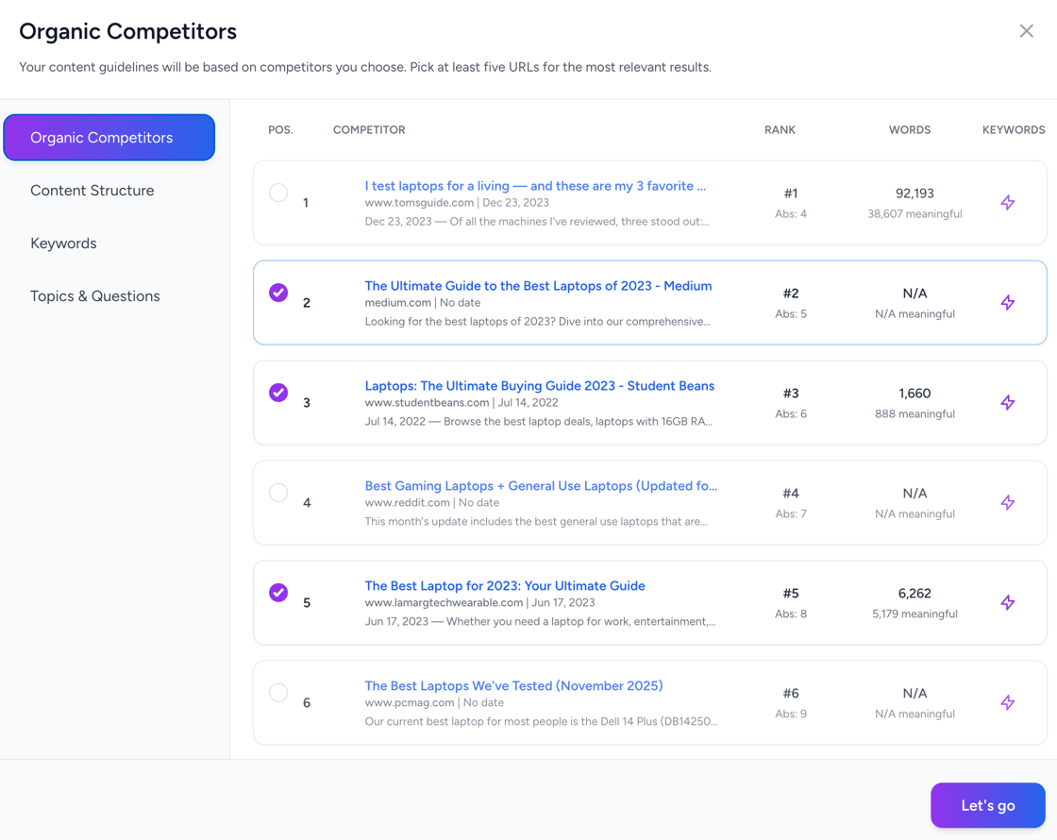Switch to the Keywords section
1057x840 pixels.
63,244
